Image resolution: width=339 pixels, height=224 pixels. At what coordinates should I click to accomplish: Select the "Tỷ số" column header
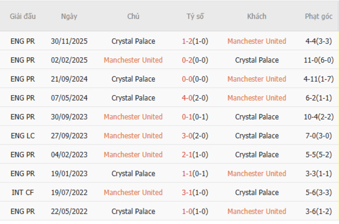(x=195, y=16)
